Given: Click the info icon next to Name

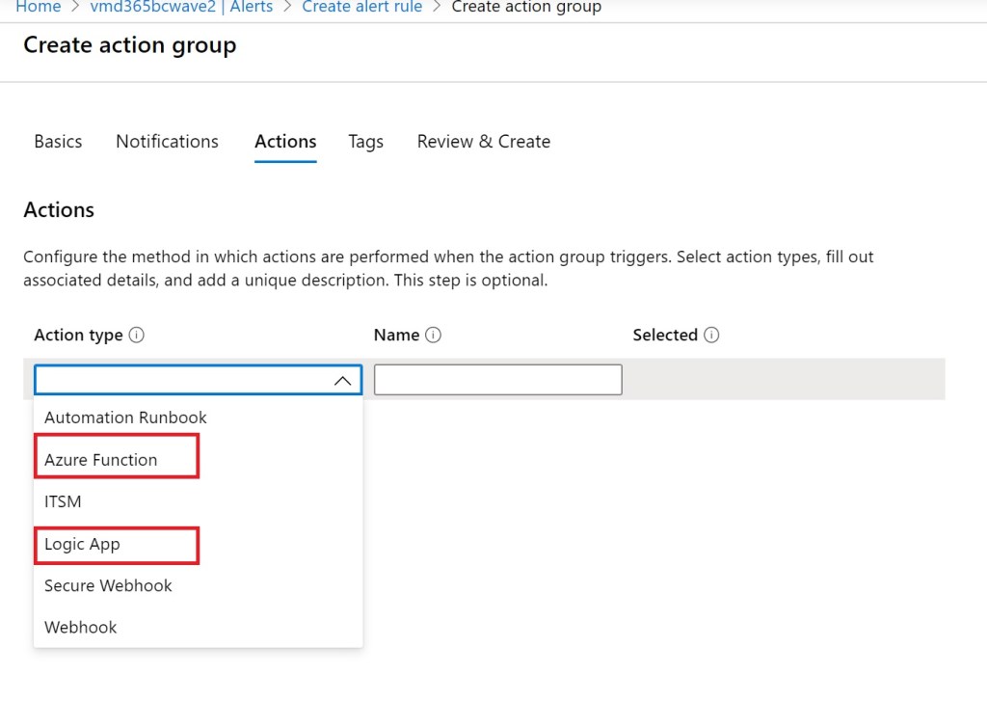Looking at the screenshot, I should point(434,336).
